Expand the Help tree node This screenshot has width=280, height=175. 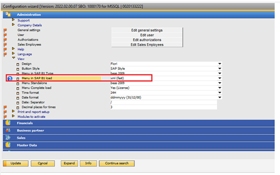[x=13, y=48]
